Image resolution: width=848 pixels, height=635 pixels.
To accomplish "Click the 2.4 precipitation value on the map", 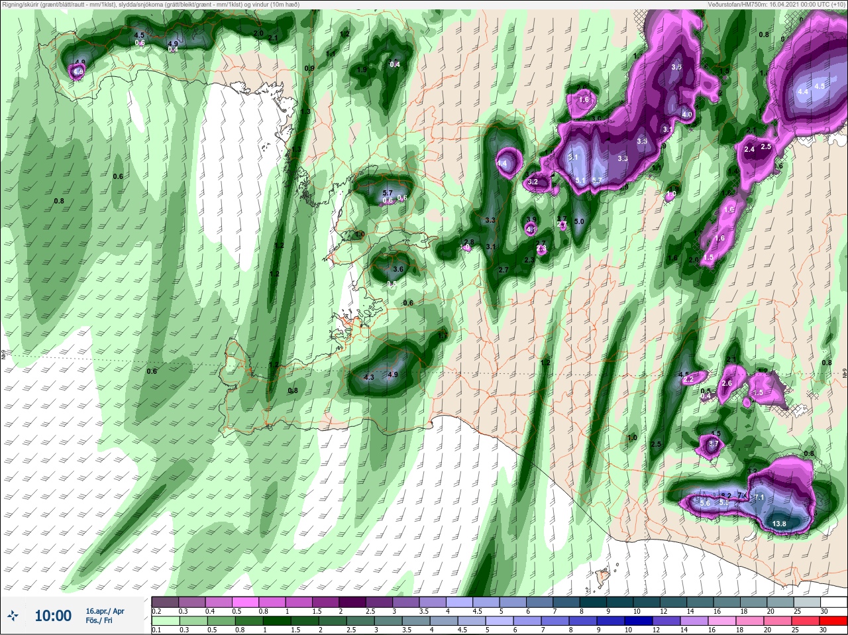I will click(x=749, y=149).
